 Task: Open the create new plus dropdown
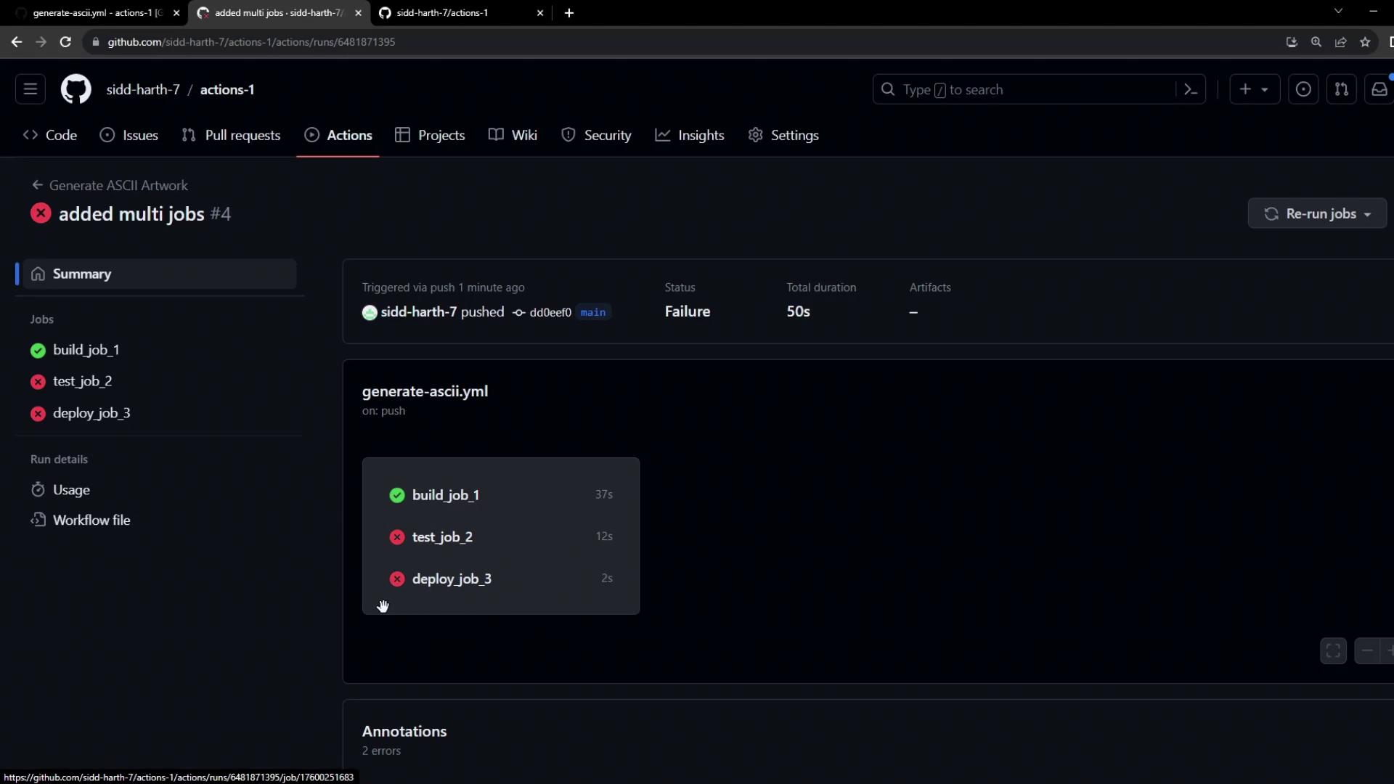point(1254,89)
